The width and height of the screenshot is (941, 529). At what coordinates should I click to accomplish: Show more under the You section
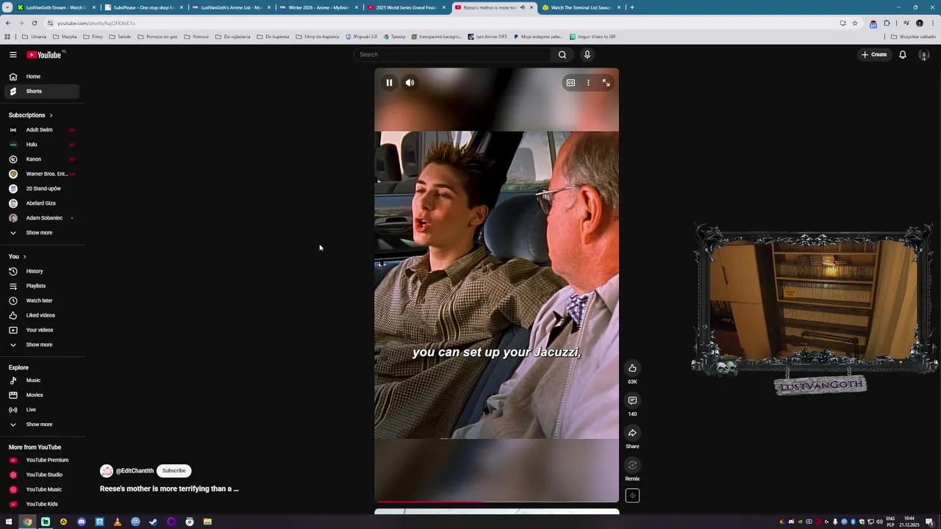pos(41,345)
